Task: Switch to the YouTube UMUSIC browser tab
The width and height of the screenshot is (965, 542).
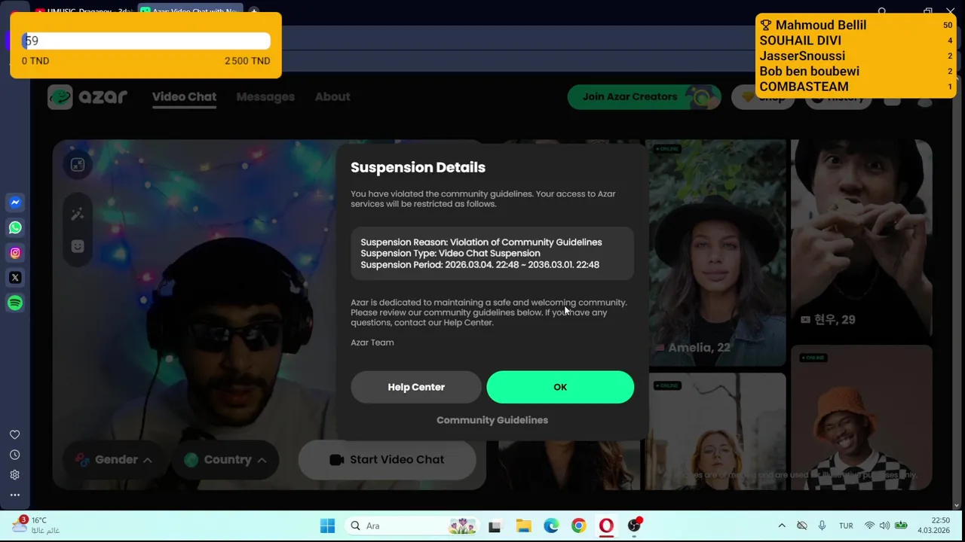Action: (x=83, y=11)
